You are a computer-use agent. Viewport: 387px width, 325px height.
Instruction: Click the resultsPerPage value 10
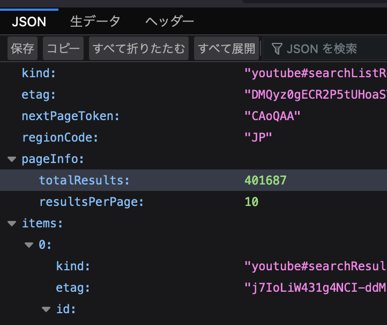251,202
